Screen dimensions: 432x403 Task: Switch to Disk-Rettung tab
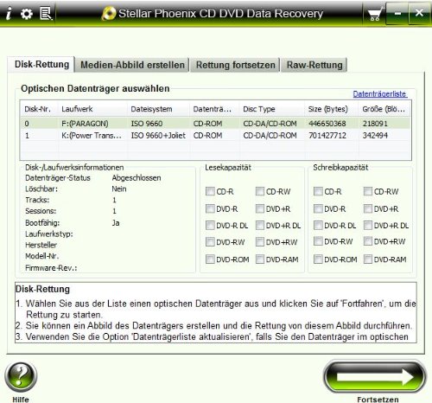pos(41,64)
